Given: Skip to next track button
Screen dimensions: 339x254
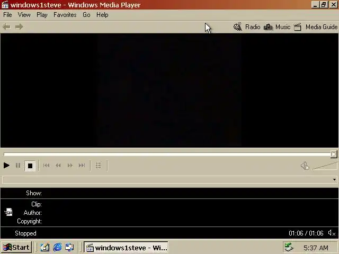Looking at the screenshot, I should point(82,166).
